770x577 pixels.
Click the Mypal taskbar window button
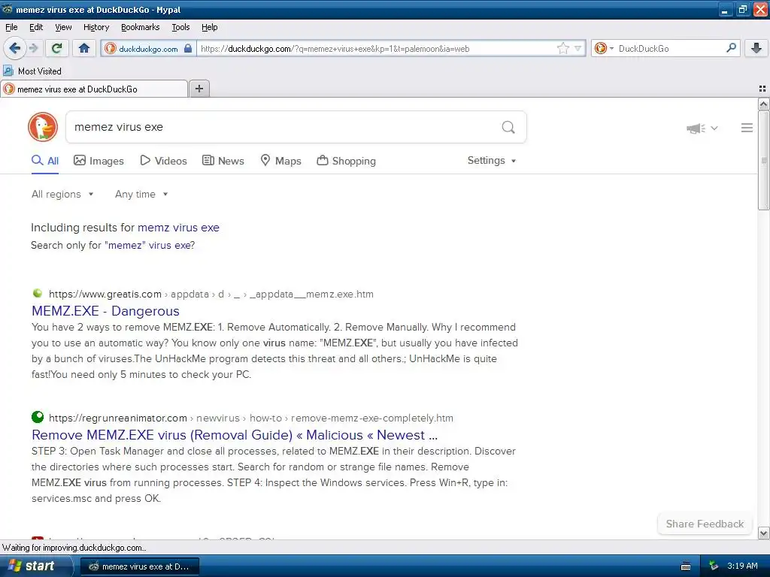click(139, 566)
